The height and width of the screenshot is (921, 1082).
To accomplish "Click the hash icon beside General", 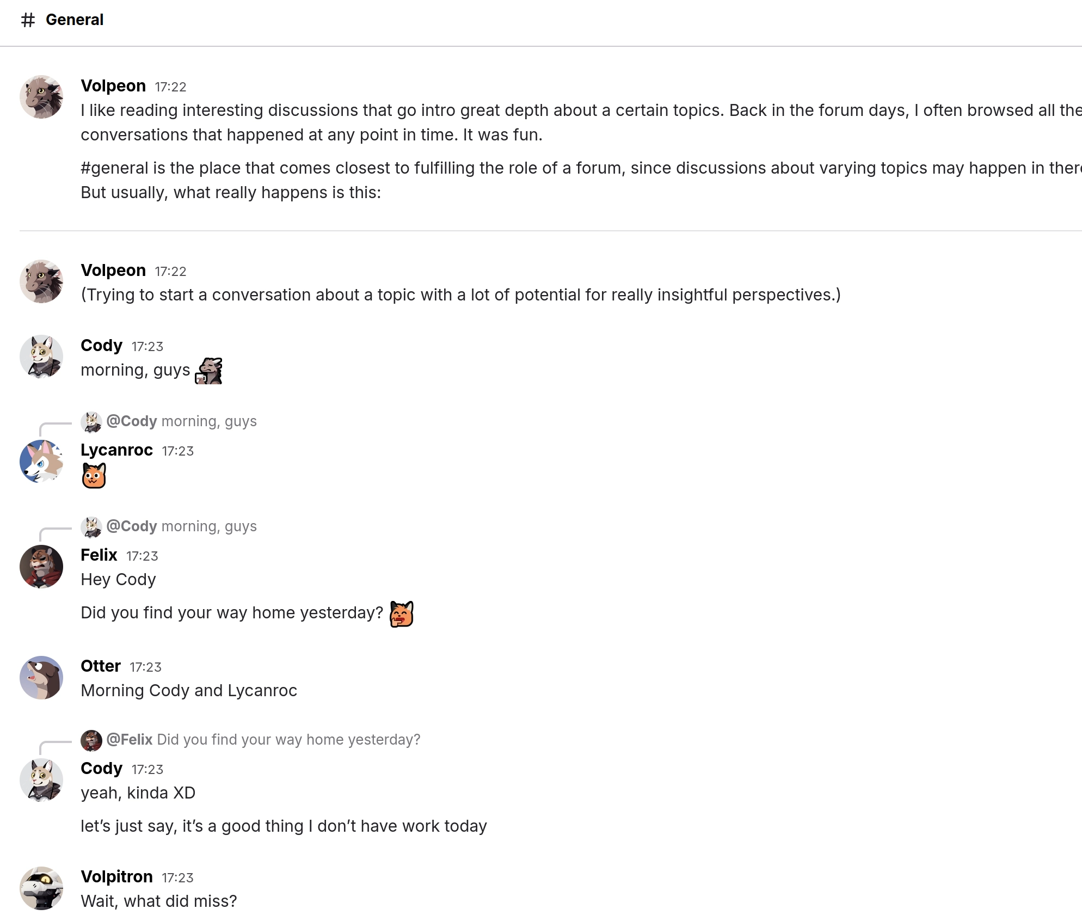I will point(28,20).
